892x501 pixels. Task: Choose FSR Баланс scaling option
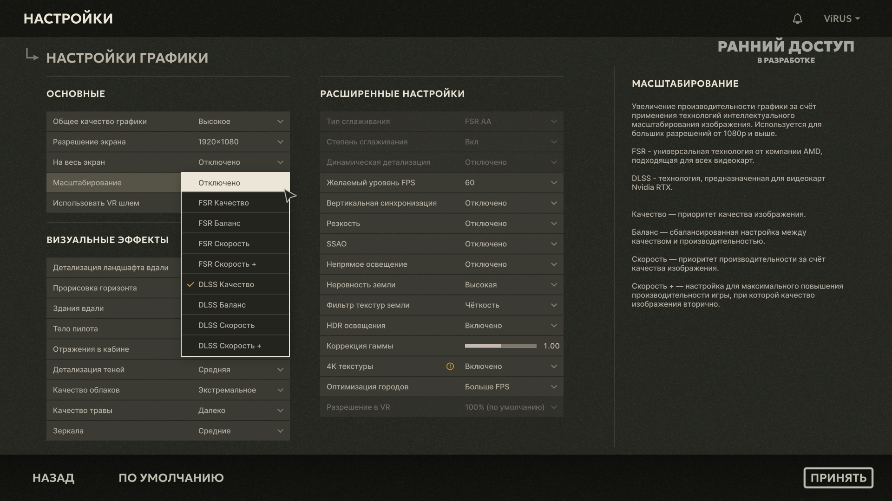[235, 223]
